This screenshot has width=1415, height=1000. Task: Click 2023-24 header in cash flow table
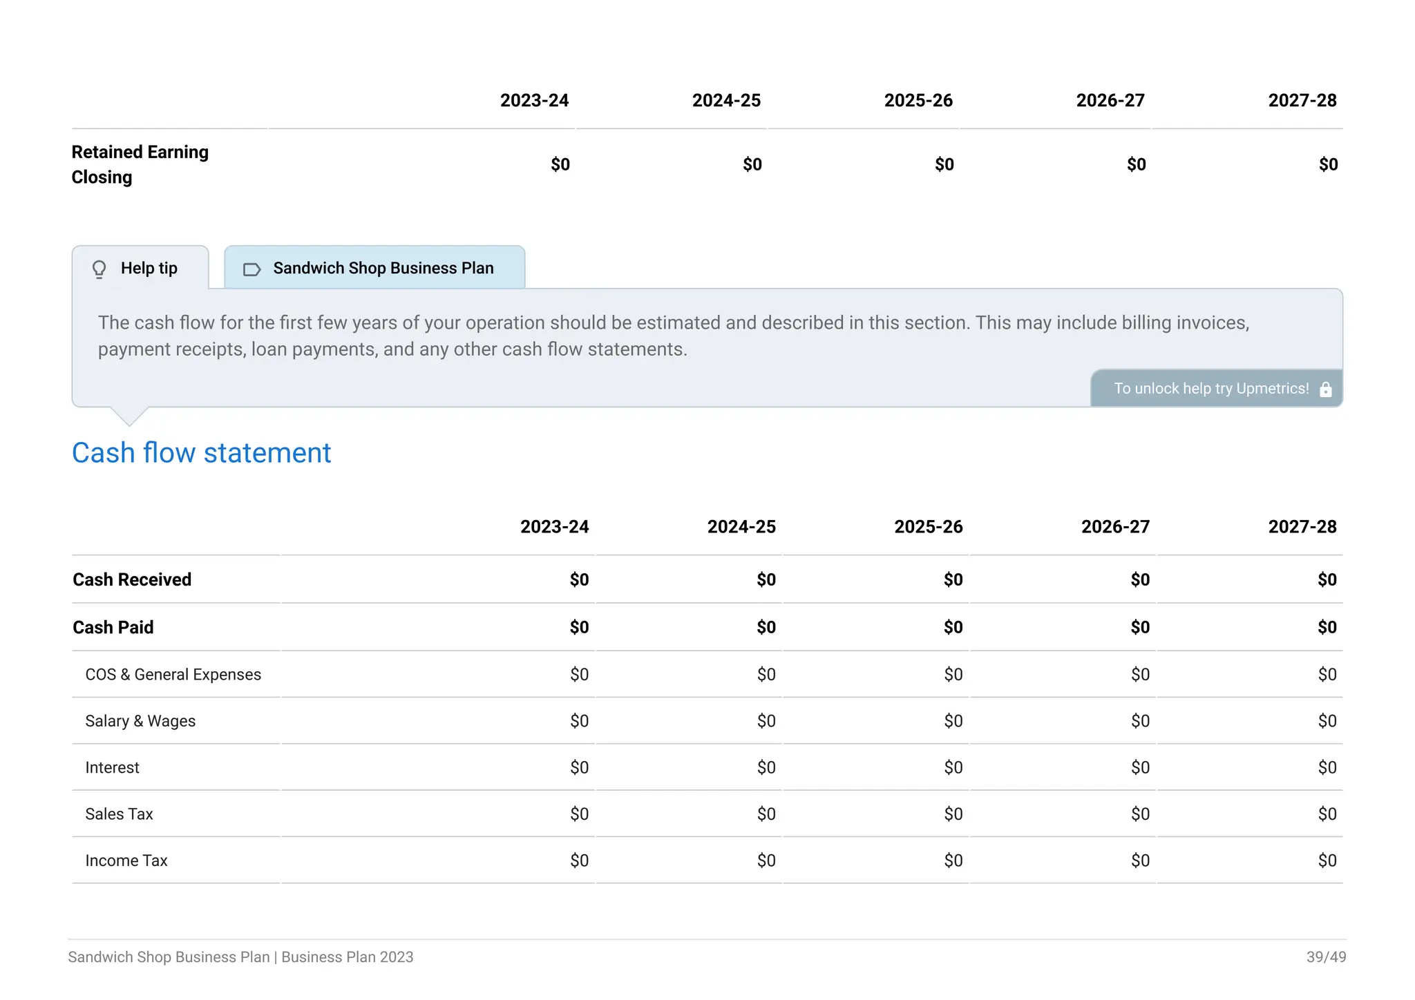[554, 527]
